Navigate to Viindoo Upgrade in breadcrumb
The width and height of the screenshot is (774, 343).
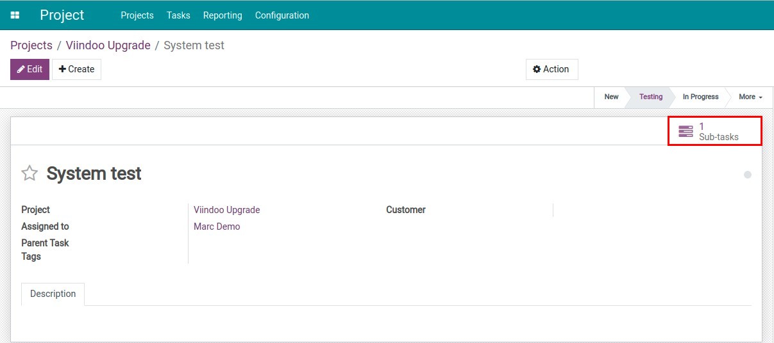click(108, 45)
